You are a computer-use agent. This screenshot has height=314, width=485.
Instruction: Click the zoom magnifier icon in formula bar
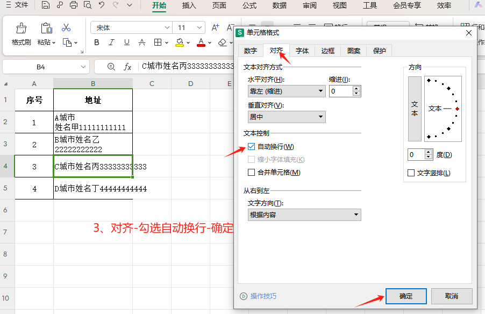pyautogui.click(x=111, y=67)
